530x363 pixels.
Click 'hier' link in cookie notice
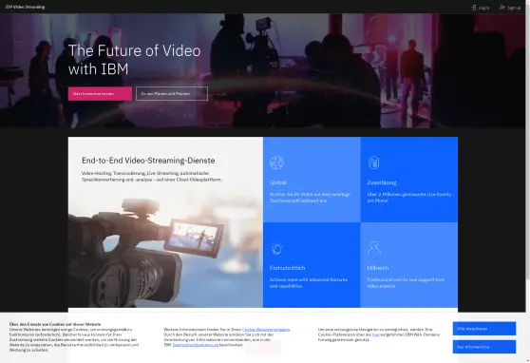click(375, 334)
